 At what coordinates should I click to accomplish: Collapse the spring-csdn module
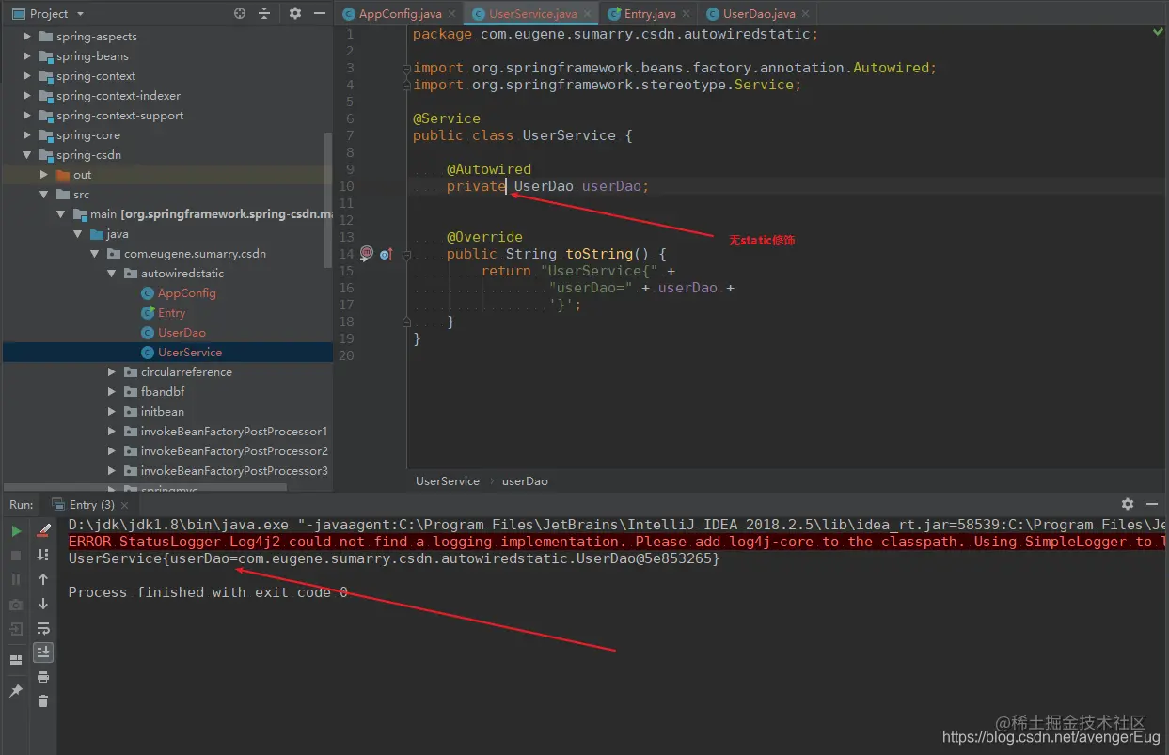pyautogui.click(x=27, y=155)
